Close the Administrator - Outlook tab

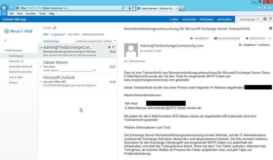click(176, 8)
